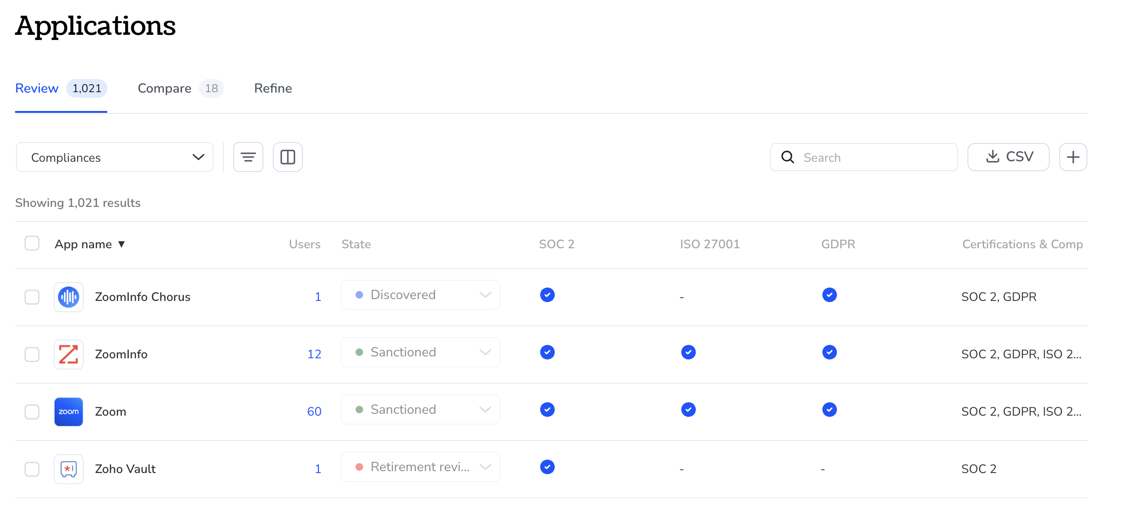Check the ZoomInfo Chorus row checkbox

(x=32, y=297)
